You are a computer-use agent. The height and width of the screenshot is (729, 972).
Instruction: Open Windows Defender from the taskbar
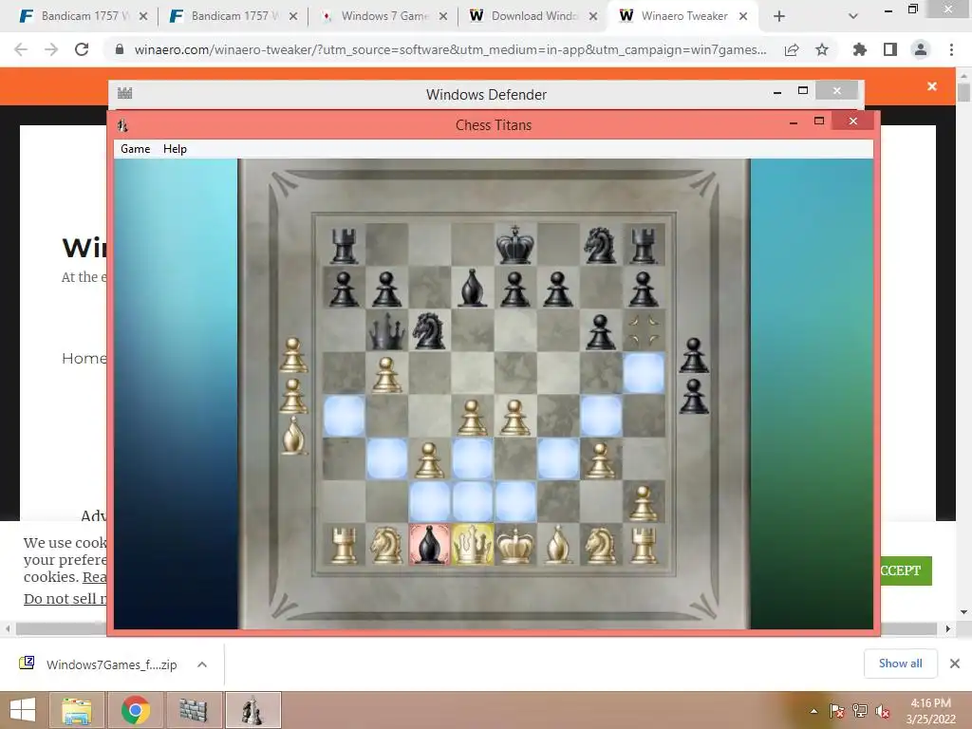point(194,710)
